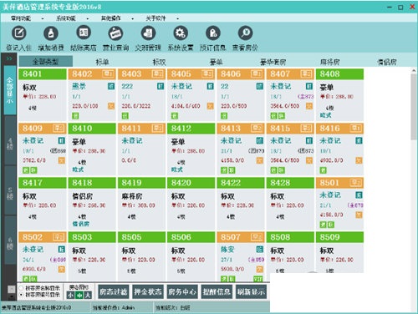
Task: Open the 预订信息 reservation icon
Action: pos(213,33)
